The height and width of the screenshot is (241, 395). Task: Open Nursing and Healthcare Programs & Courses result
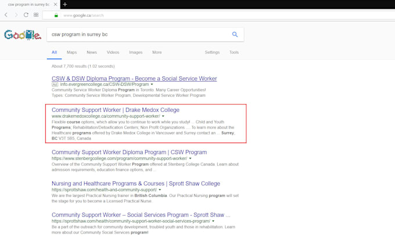[136, 184]
